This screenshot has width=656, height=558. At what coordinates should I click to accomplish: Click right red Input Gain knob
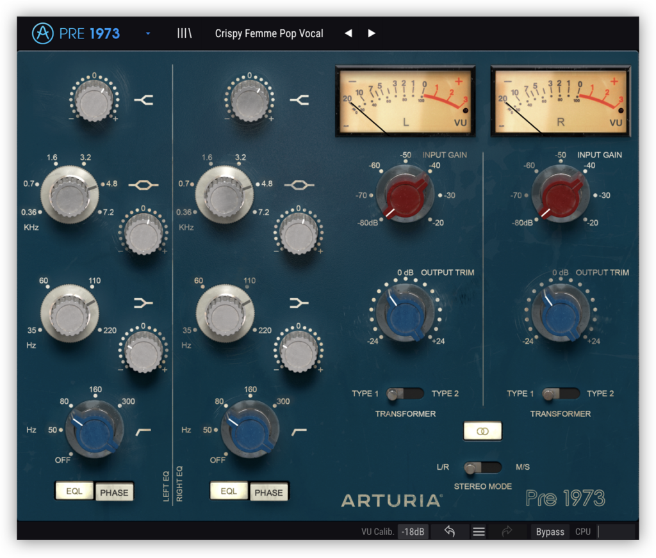[x=561, y=195]
